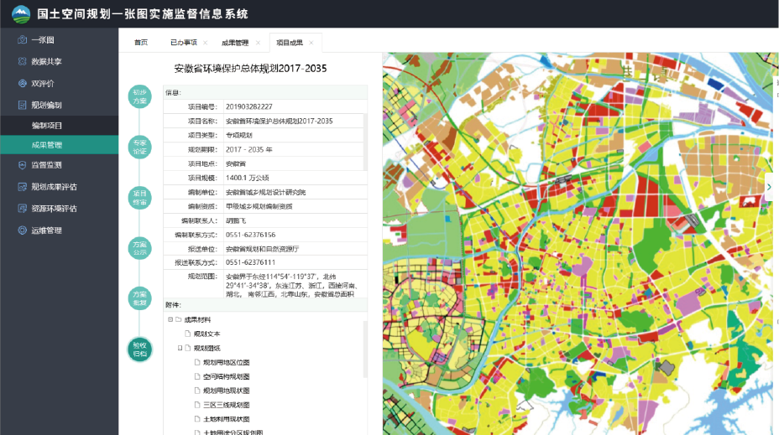Open the 编制项目 submenu item
The width and height of the screenshot is (779, 435).
[x=47, y=126]
